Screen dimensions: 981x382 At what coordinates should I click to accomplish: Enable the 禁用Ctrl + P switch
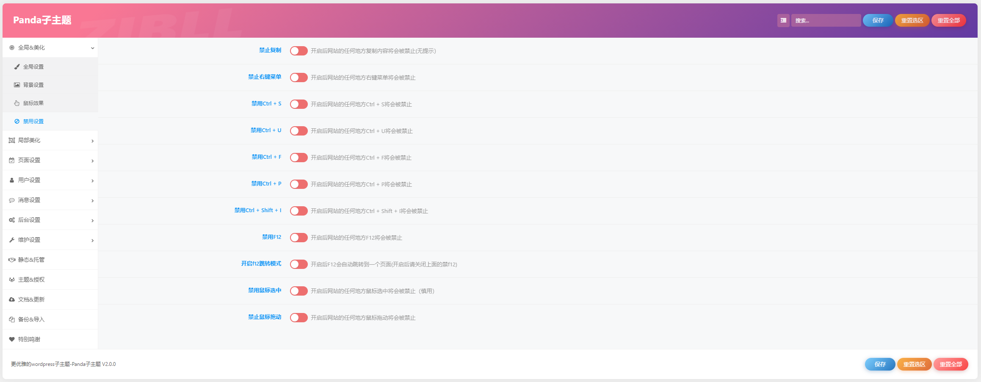pos(299,184)
